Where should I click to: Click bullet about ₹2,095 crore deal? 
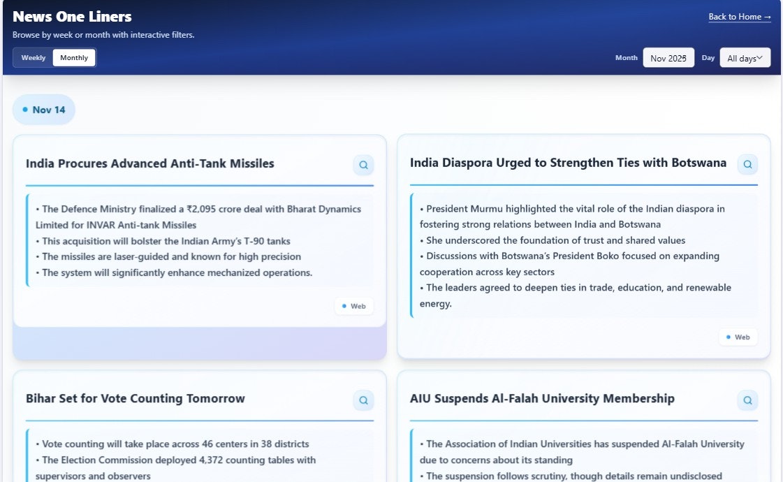[x=198, y=217]
